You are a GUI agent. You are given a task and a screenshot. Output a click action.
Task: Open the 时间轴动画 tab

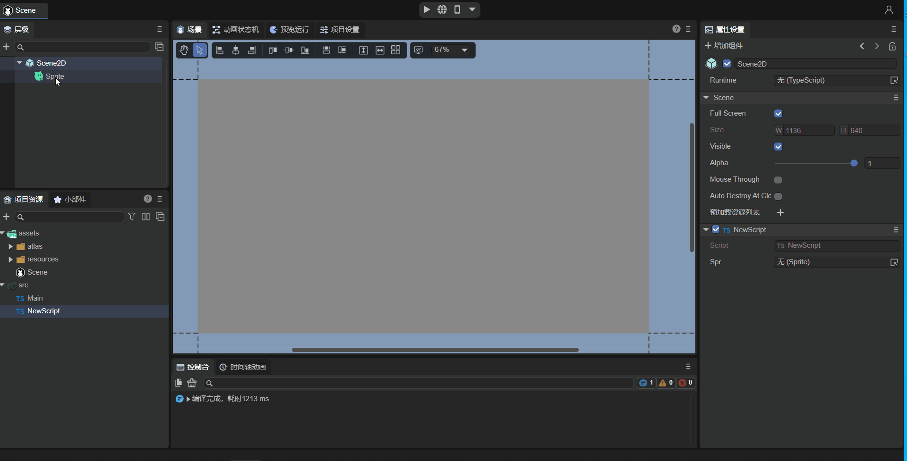click(x=243, y=367)
